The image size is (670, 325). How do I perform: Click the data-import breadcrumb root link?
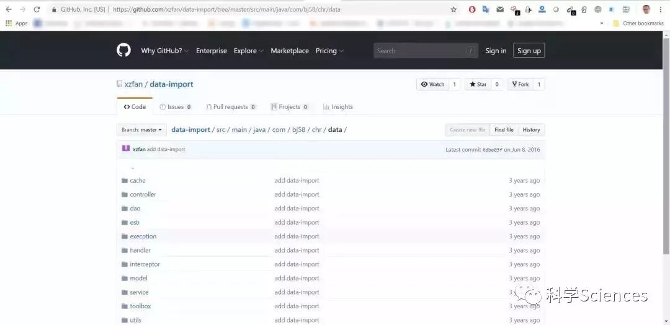click(x=190, y=129)
